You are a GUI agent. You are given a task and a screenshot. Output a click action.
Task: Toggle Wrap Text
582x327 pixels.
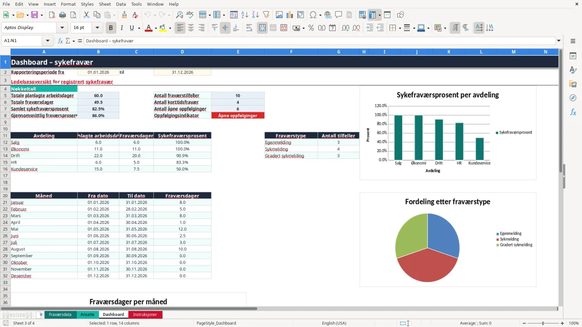click(x=249, y=28)
